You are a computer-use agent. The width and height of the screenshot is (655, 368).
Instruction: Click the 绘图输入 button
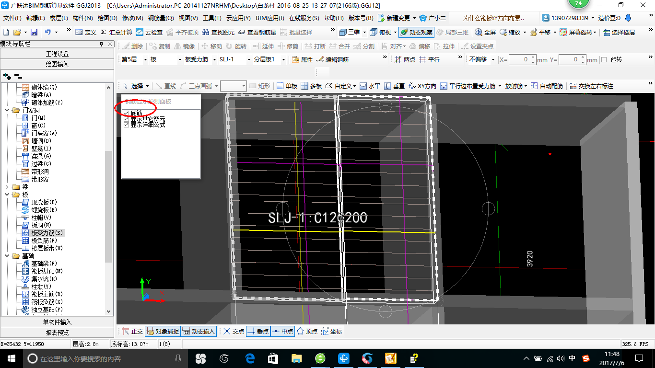click(57, 64)
